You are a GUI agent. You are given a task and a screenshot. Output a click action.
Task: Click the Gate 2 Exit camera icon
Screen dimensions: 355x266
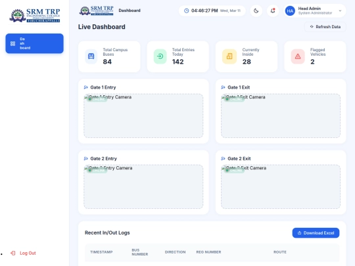223,158
